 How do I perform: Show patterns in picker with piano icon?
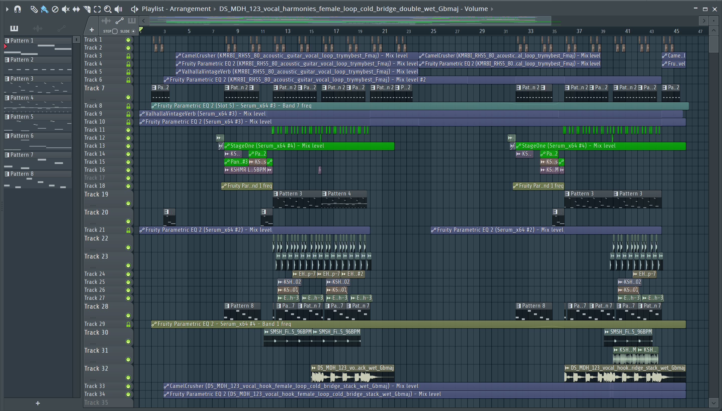(x=14, y=28)
